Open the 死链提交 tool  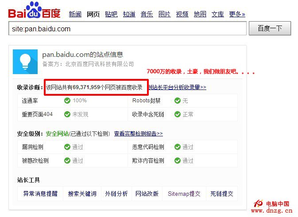coord(222,194)
